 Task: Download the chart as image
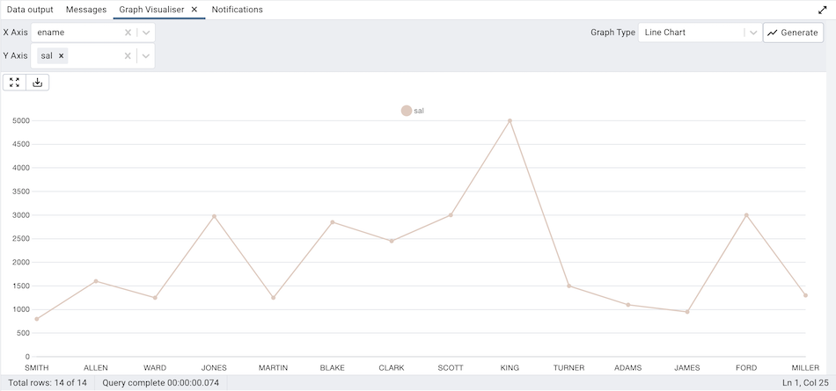(x=37, y=83)
